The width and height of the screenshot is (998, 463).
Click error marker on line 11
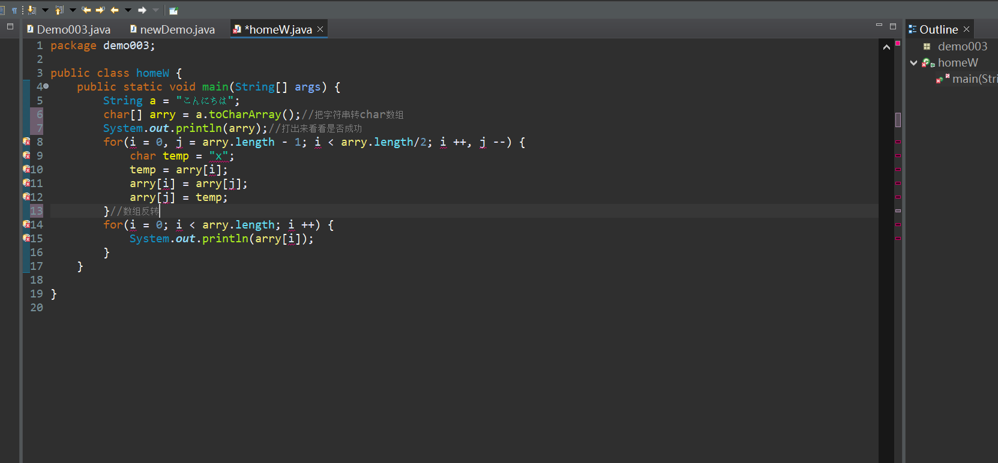pos(26,183)
